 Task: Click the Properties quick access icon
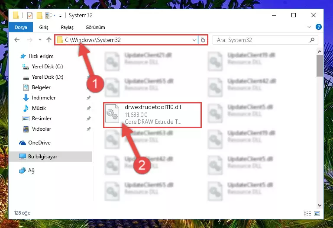point(30,16)
